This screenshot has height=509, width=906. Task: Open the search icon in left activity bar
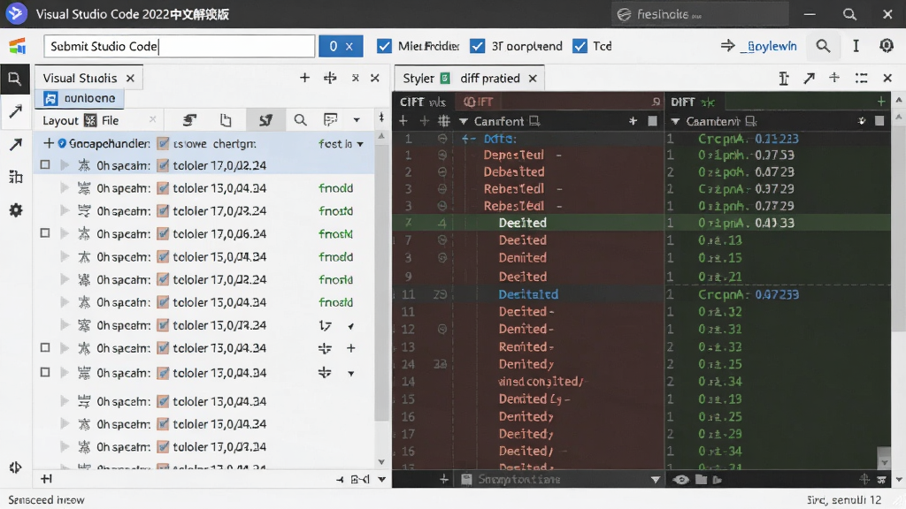[15, 79]
